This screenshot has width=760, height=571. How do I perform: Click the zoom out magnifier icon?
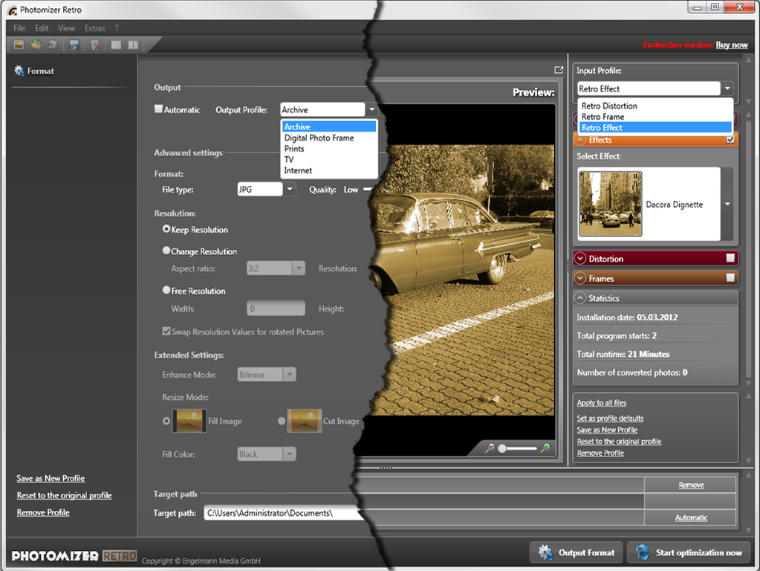pyautogui.click(x=489, y=448)
